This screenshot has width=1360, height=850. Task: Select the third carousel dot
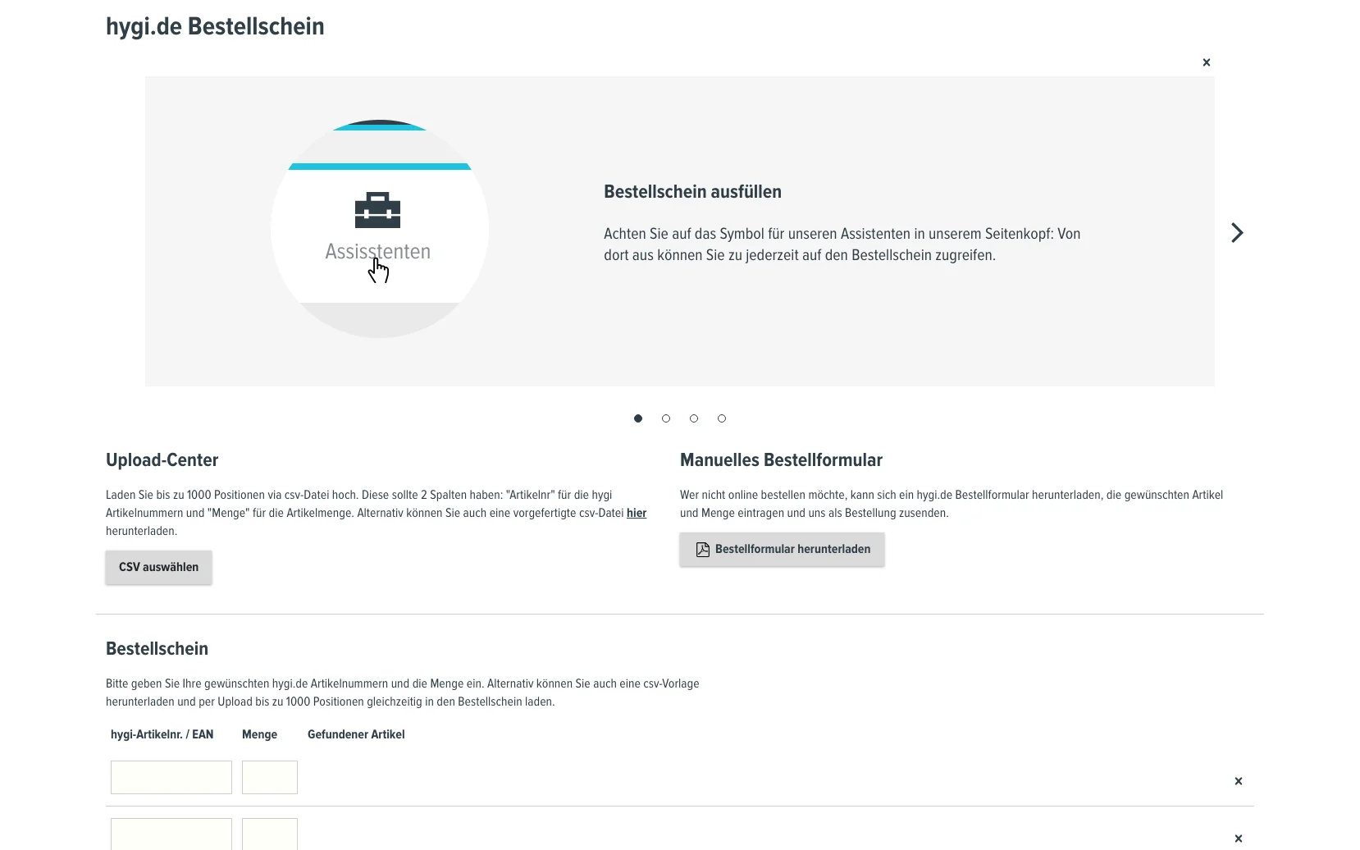694,418
